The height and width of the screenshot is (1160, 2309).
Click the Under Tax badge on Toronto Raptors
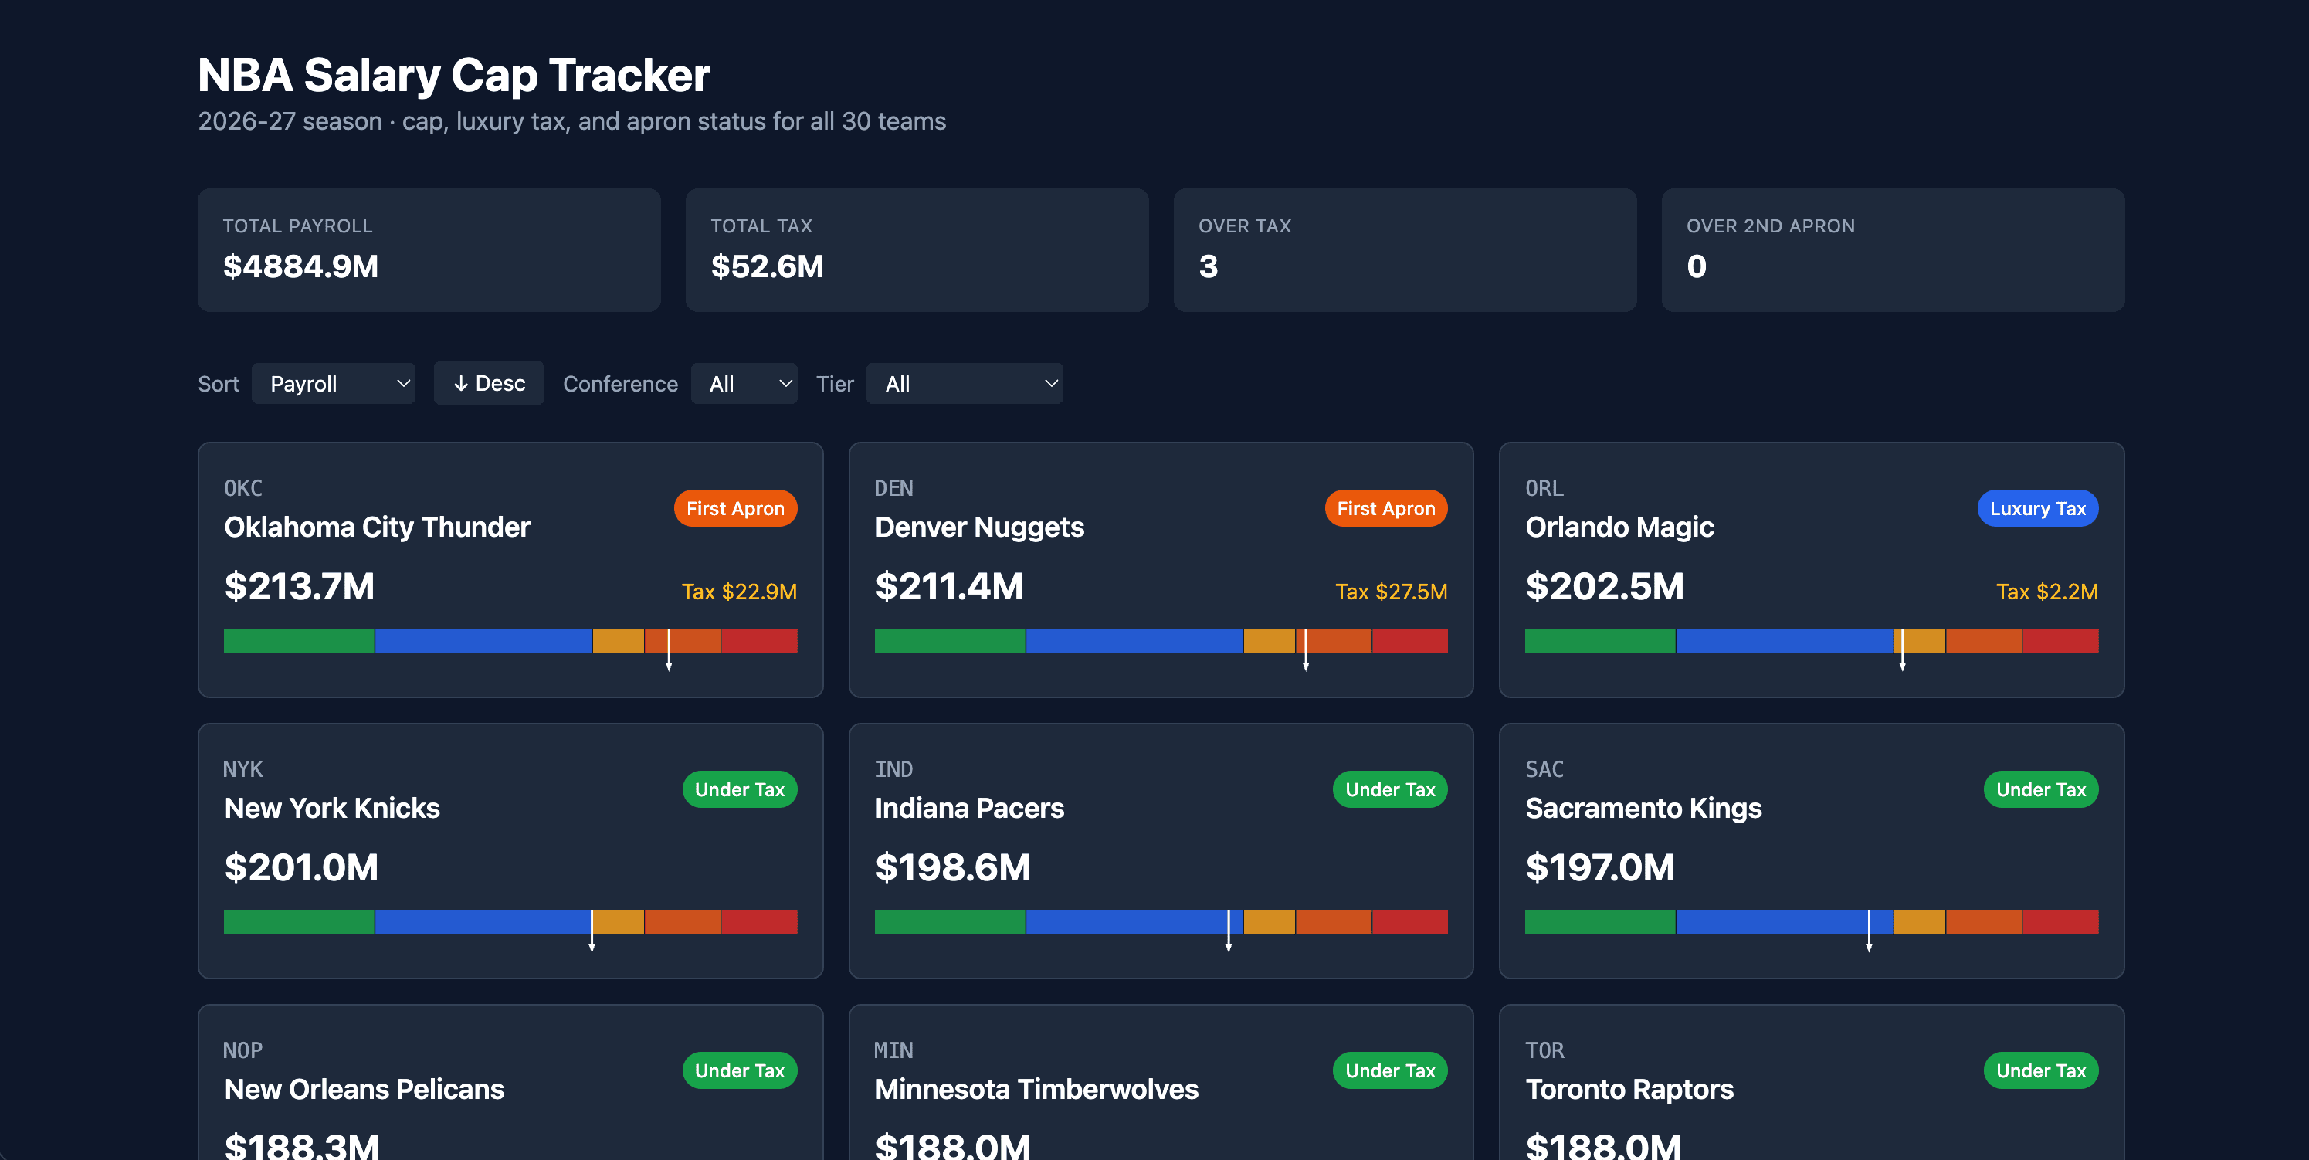[x=2041, y=1070]
